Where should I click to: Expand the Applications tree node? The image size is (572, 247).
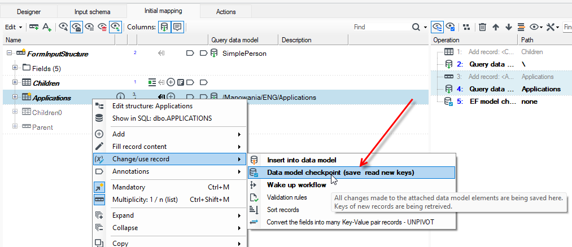point(15,97)
